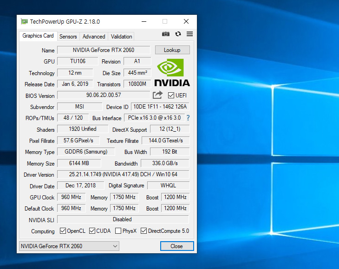This screenshot has width=339, height=269.
Task: Open the NVIDIA GeForce RTX 2060 dropdown
Action: coord(69,246)
